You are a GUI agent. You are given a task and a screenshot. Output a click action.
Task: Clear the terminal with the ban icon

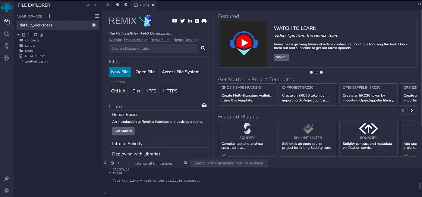[x=112, y=163]
